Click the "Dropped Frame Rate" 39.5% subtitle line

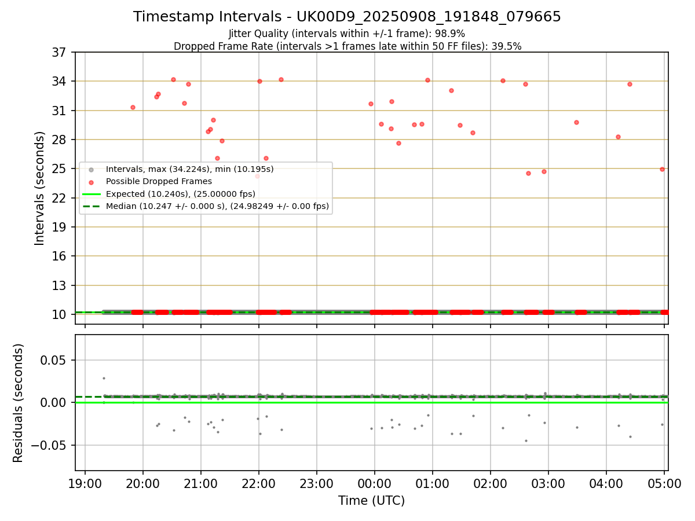coord(348,46)
